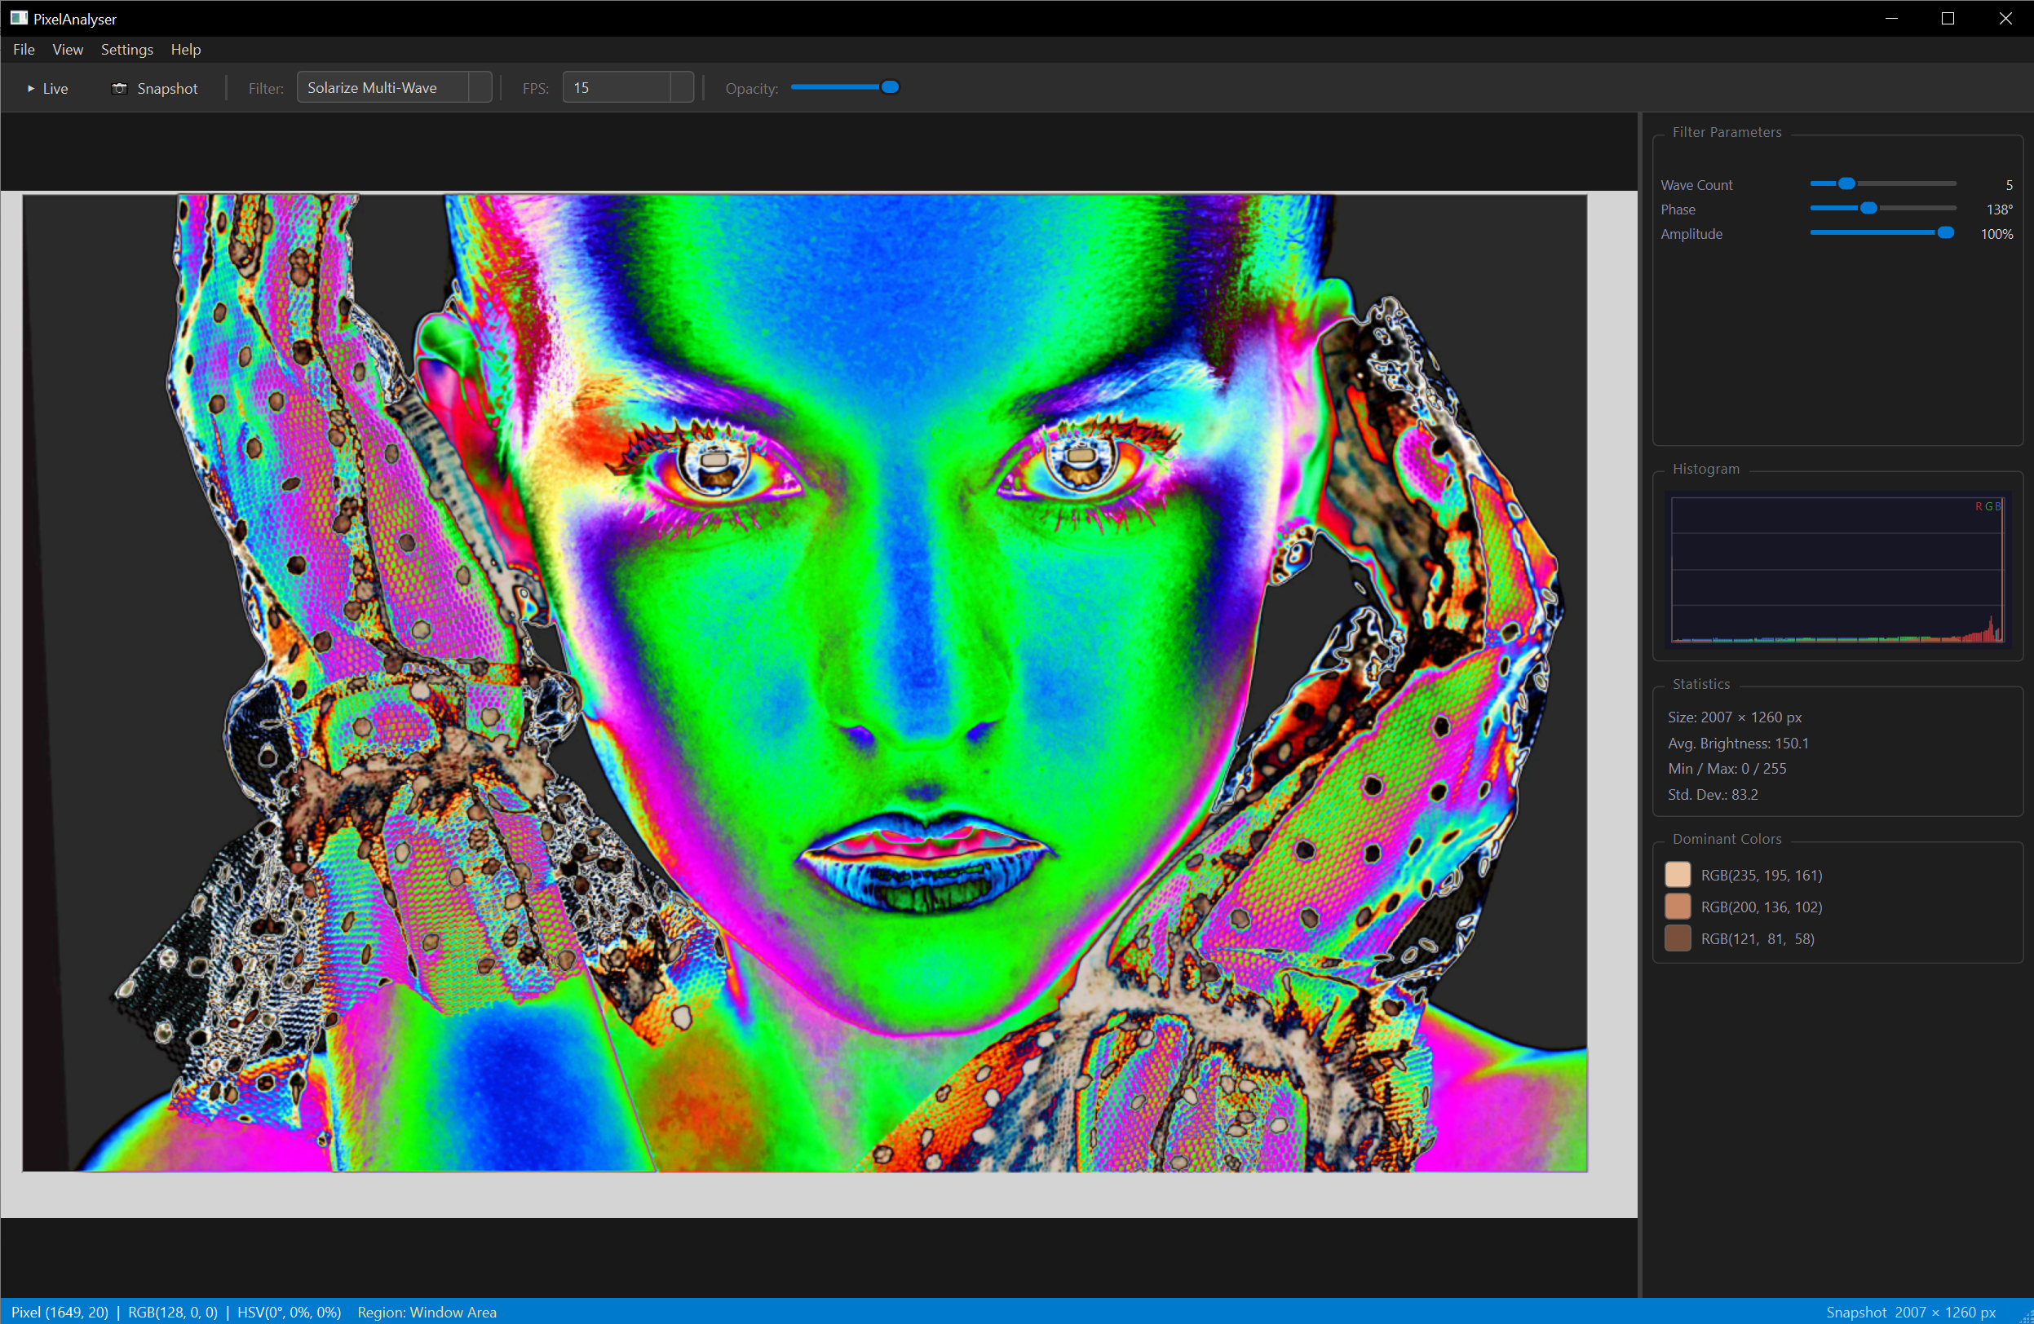Click the Live playback triangle icon
This screenshot has height=1324, width=2034.
click(x=30, y=87)
